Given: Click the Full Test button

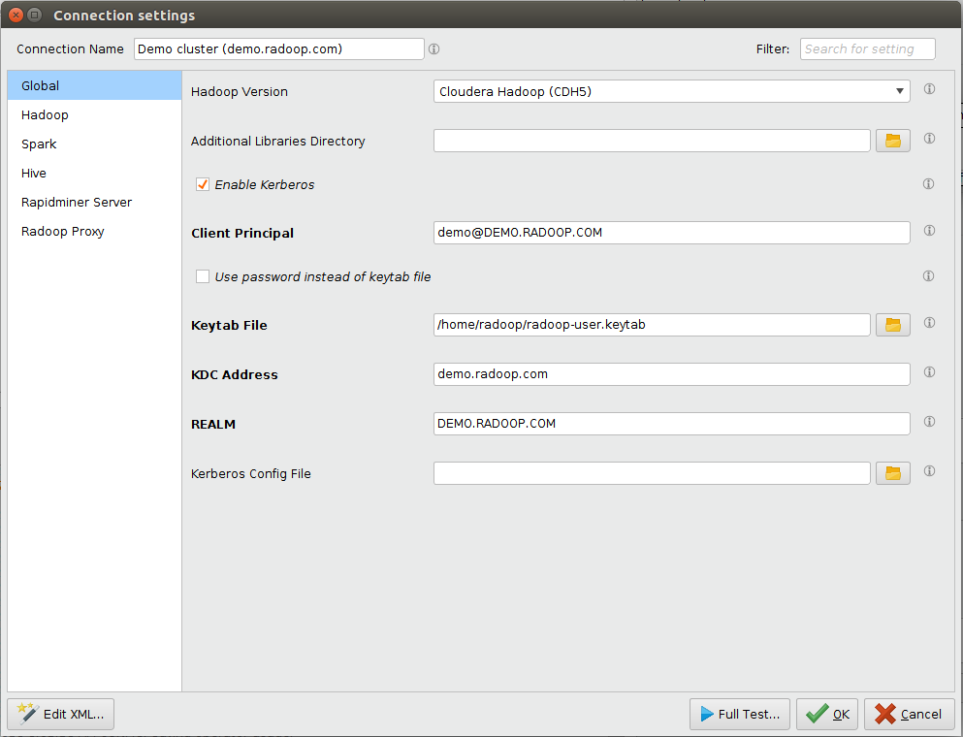Looking at the screenshot, I should click(739, 714).
